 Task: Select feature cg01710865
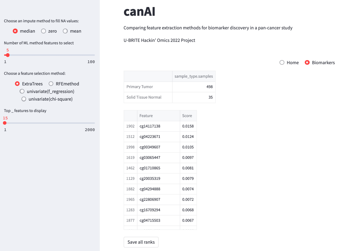[x=158, y=168]
